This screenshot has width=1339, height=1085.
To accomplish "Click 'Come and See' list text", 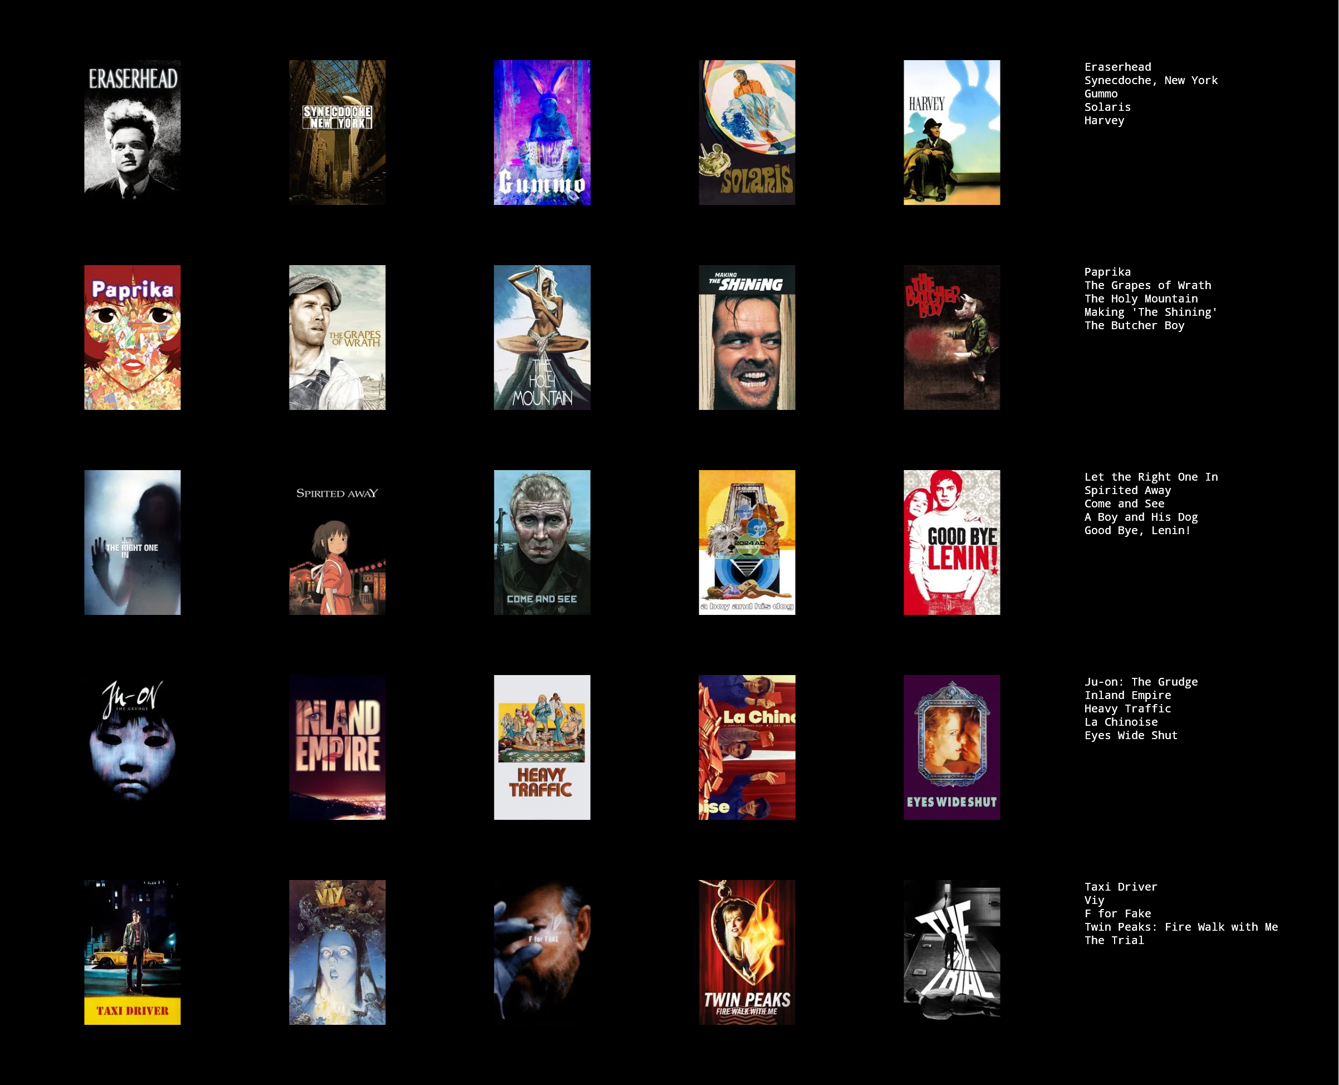I will click(1124, 504).
